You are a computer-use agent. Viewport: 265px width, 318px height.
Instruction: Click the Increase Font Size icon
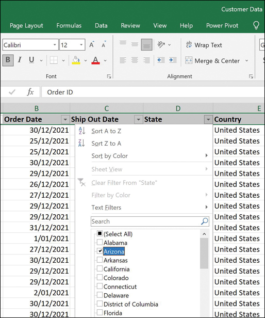tap(92, 45)
